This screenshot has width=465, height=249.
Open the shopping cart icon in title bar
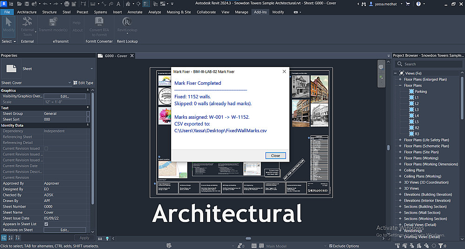pos(408,4)
